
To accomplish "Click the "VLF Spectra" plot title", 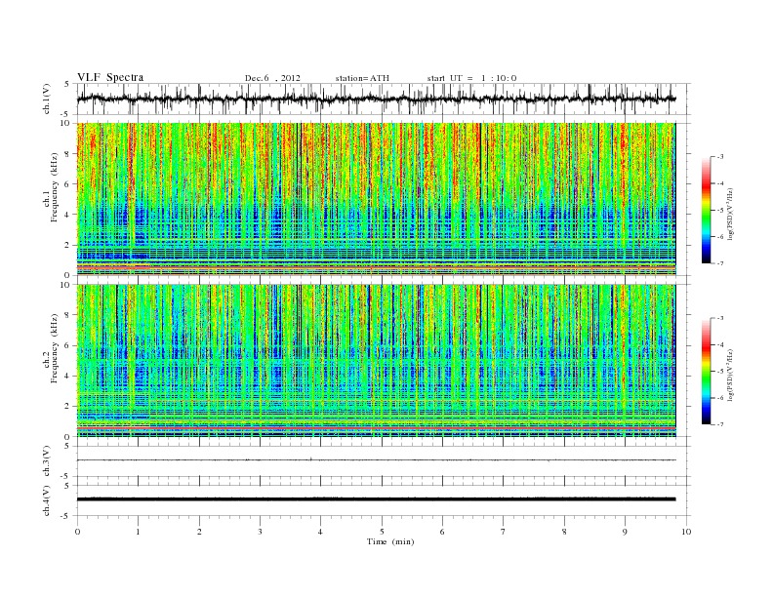I will [x=110, y=77].
